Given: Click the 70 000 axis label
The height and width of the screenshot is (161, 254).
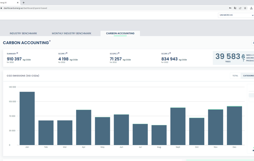Looking at the screenshot, I should (x=12, y=116).
